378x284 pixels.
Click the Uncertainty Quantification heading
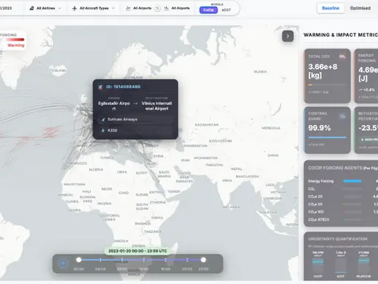click(x=338, y=239)
